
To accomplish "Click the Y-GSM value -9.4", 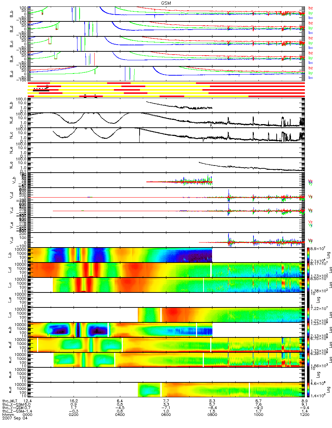I will tap(305, 408).
